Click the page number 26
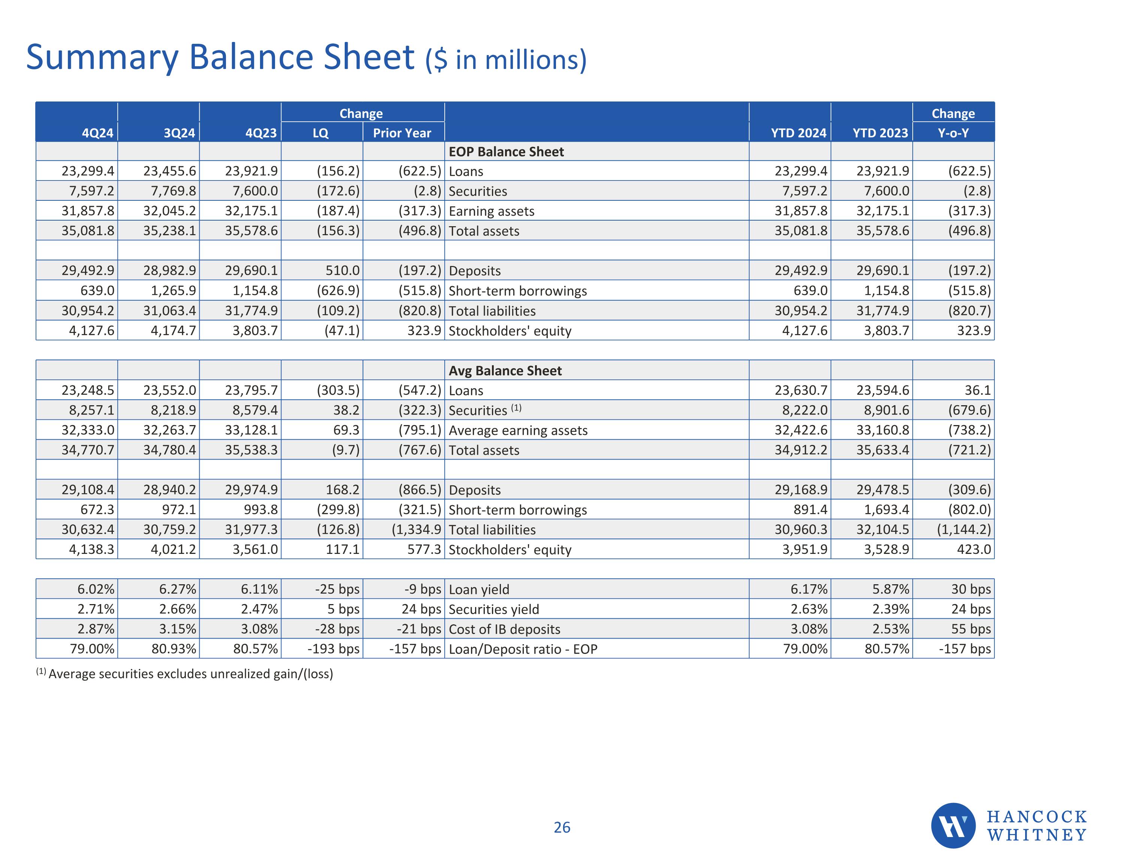Image resolution: width=1124 pixels, height=867 pixels. [x=562, y=827]
